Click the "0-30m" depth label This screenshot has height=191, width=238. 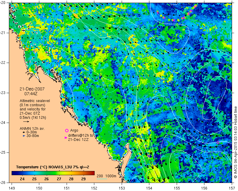32,132
